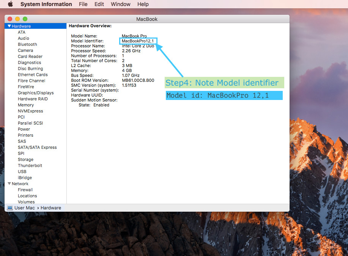Select Network in the sidebar

click(x=20, y=184)
